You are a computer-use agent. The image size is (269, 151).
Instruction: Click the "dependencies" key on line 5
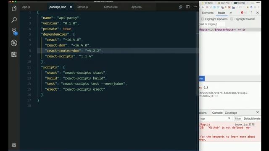click(x=55, y=34)
